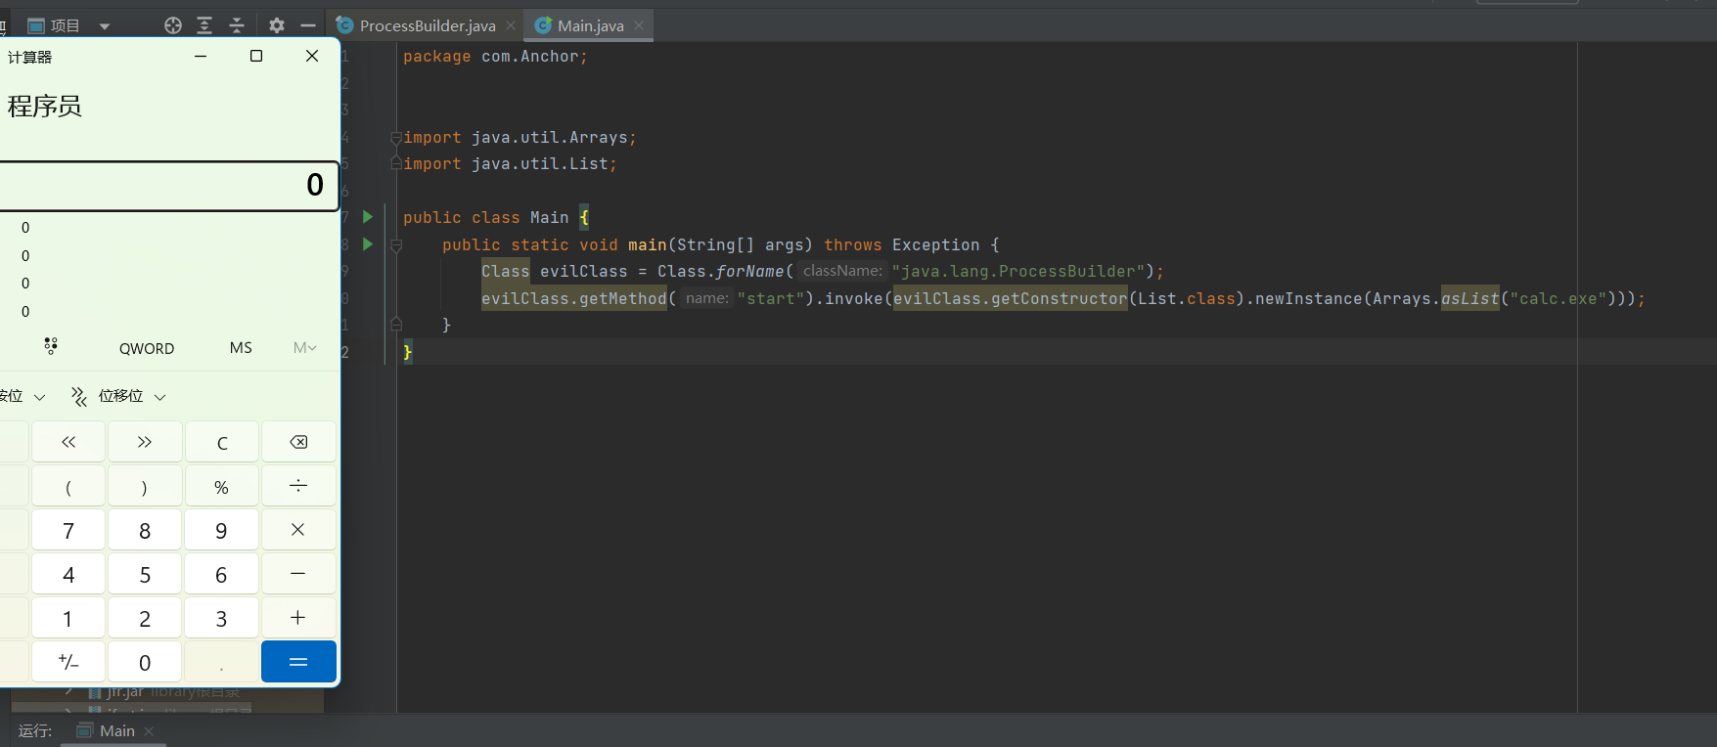Click the evilClass.getConstructor call in code
Viewport: 1717px width, 747px height.
[1010, 299]
